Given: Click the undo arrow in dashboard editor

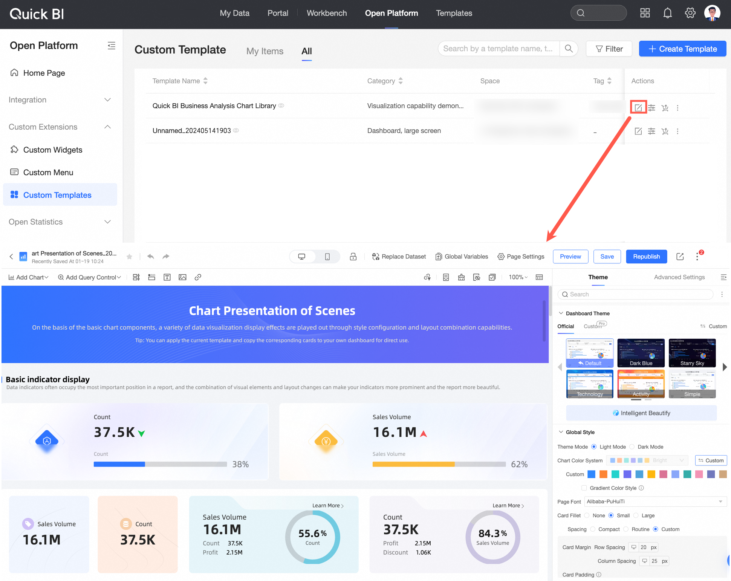Looking at the screenshot, I should point(151,257).
